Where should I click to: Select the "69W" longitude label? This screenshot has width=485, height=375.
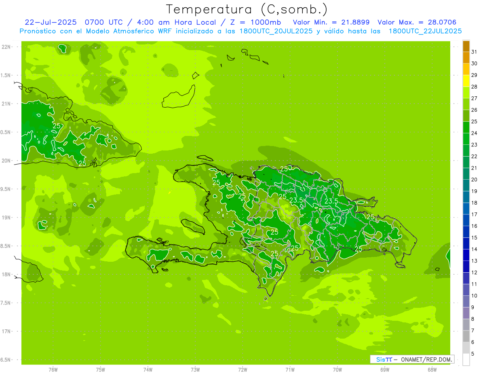click(x=385, y=369)
